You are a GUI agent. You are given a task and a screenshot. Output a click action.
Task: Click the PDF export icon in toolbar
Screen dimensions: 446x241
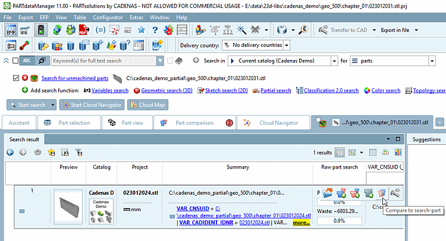(84, 30)
